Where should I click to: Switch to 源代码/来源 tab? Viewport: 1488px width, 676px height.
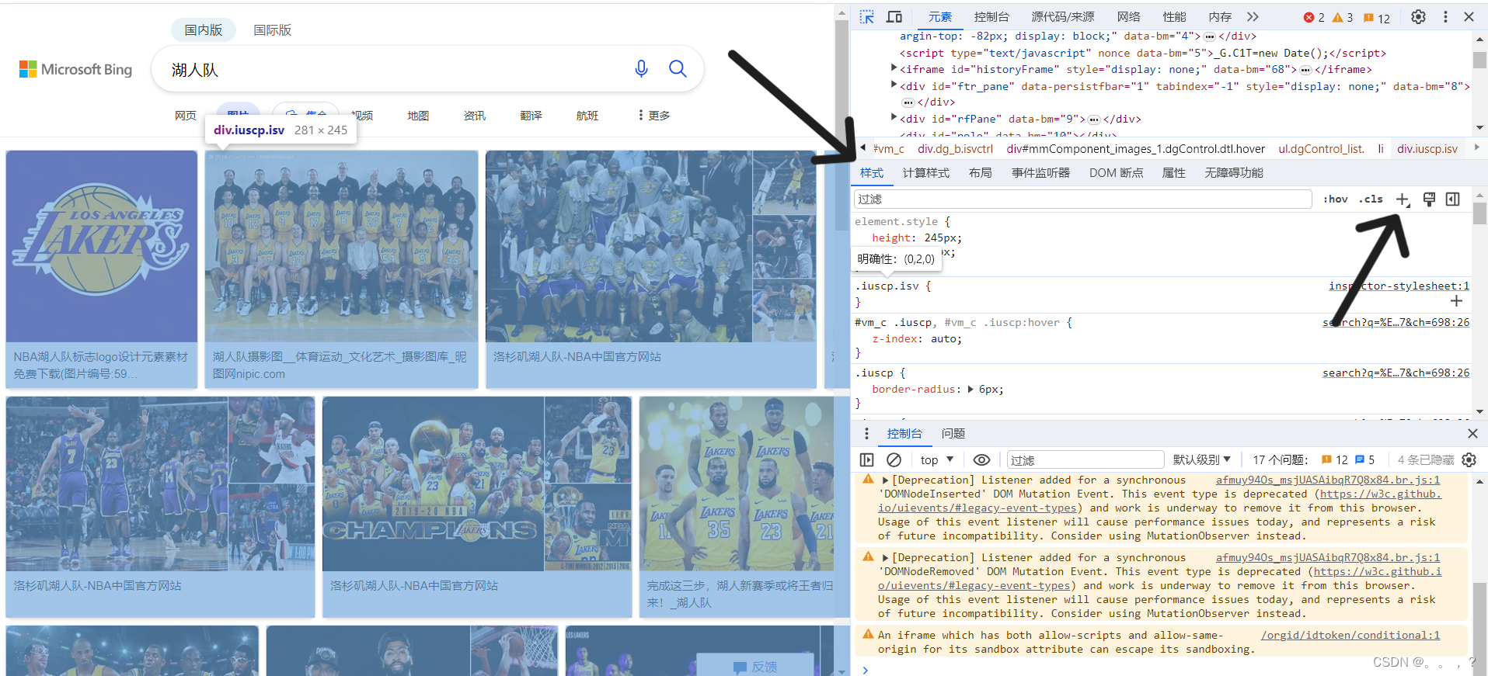(x=1062, y=17)
